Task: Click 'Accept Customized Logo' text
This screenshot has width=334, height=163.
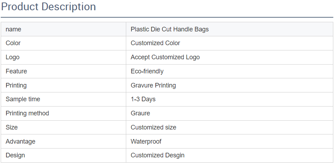Action: 165,57
